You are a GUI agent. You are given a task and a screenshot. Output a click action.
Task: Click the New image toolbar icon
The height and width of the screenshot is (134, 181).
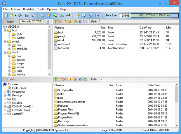6,15
